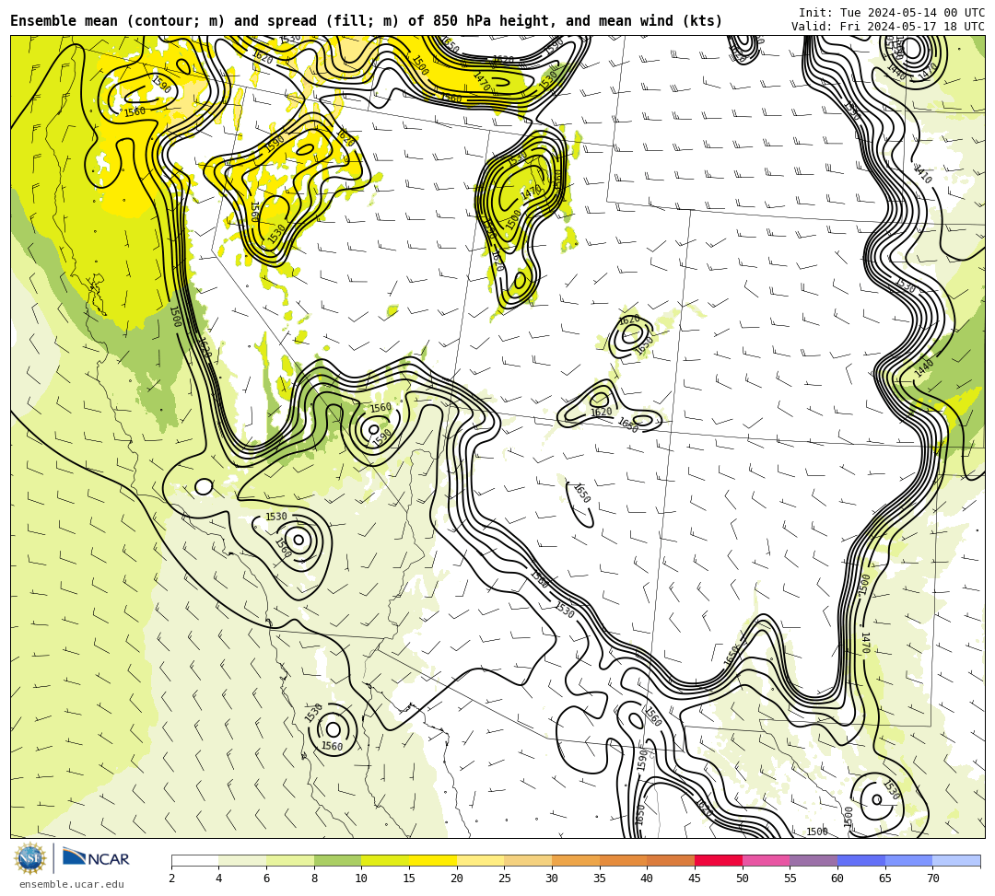Pick the pale green 4–6 legend swatch

242,860
